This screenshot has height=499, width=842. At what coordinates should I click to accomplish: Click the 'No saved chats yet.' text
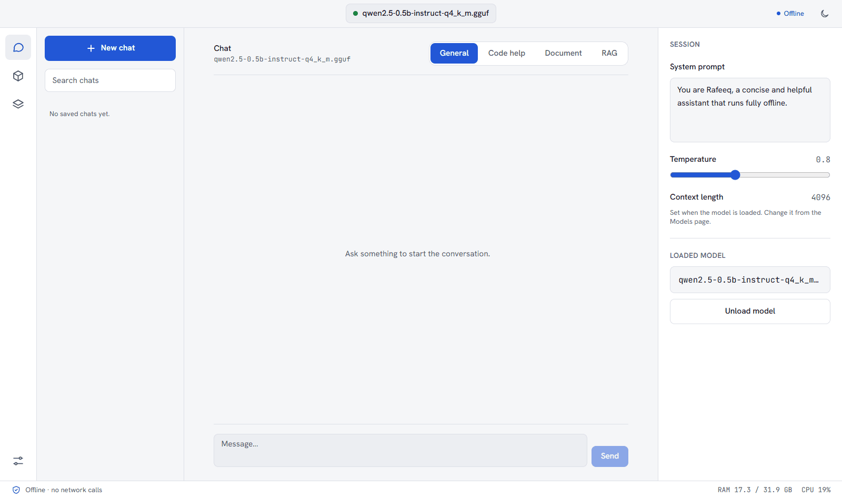[x=79, y=114]
